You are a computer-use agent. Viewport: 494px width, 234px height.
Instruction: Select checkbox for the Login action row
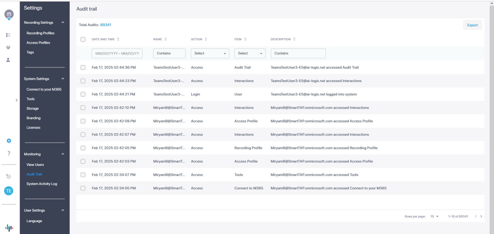click(x=83, y=94)
